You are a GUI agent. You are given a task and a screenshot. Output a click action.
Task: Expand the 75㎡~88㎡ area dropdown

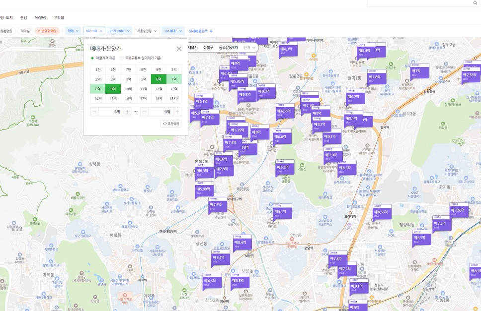pyautogui.click(x=119, y=31)
